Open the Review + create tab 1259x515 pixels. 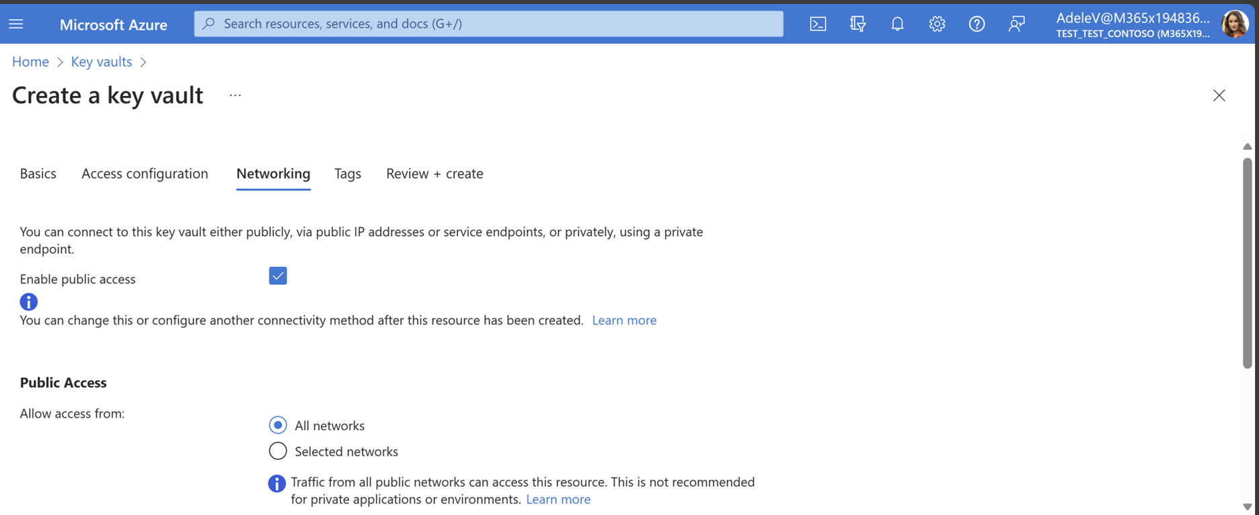[x=434, y=173]
